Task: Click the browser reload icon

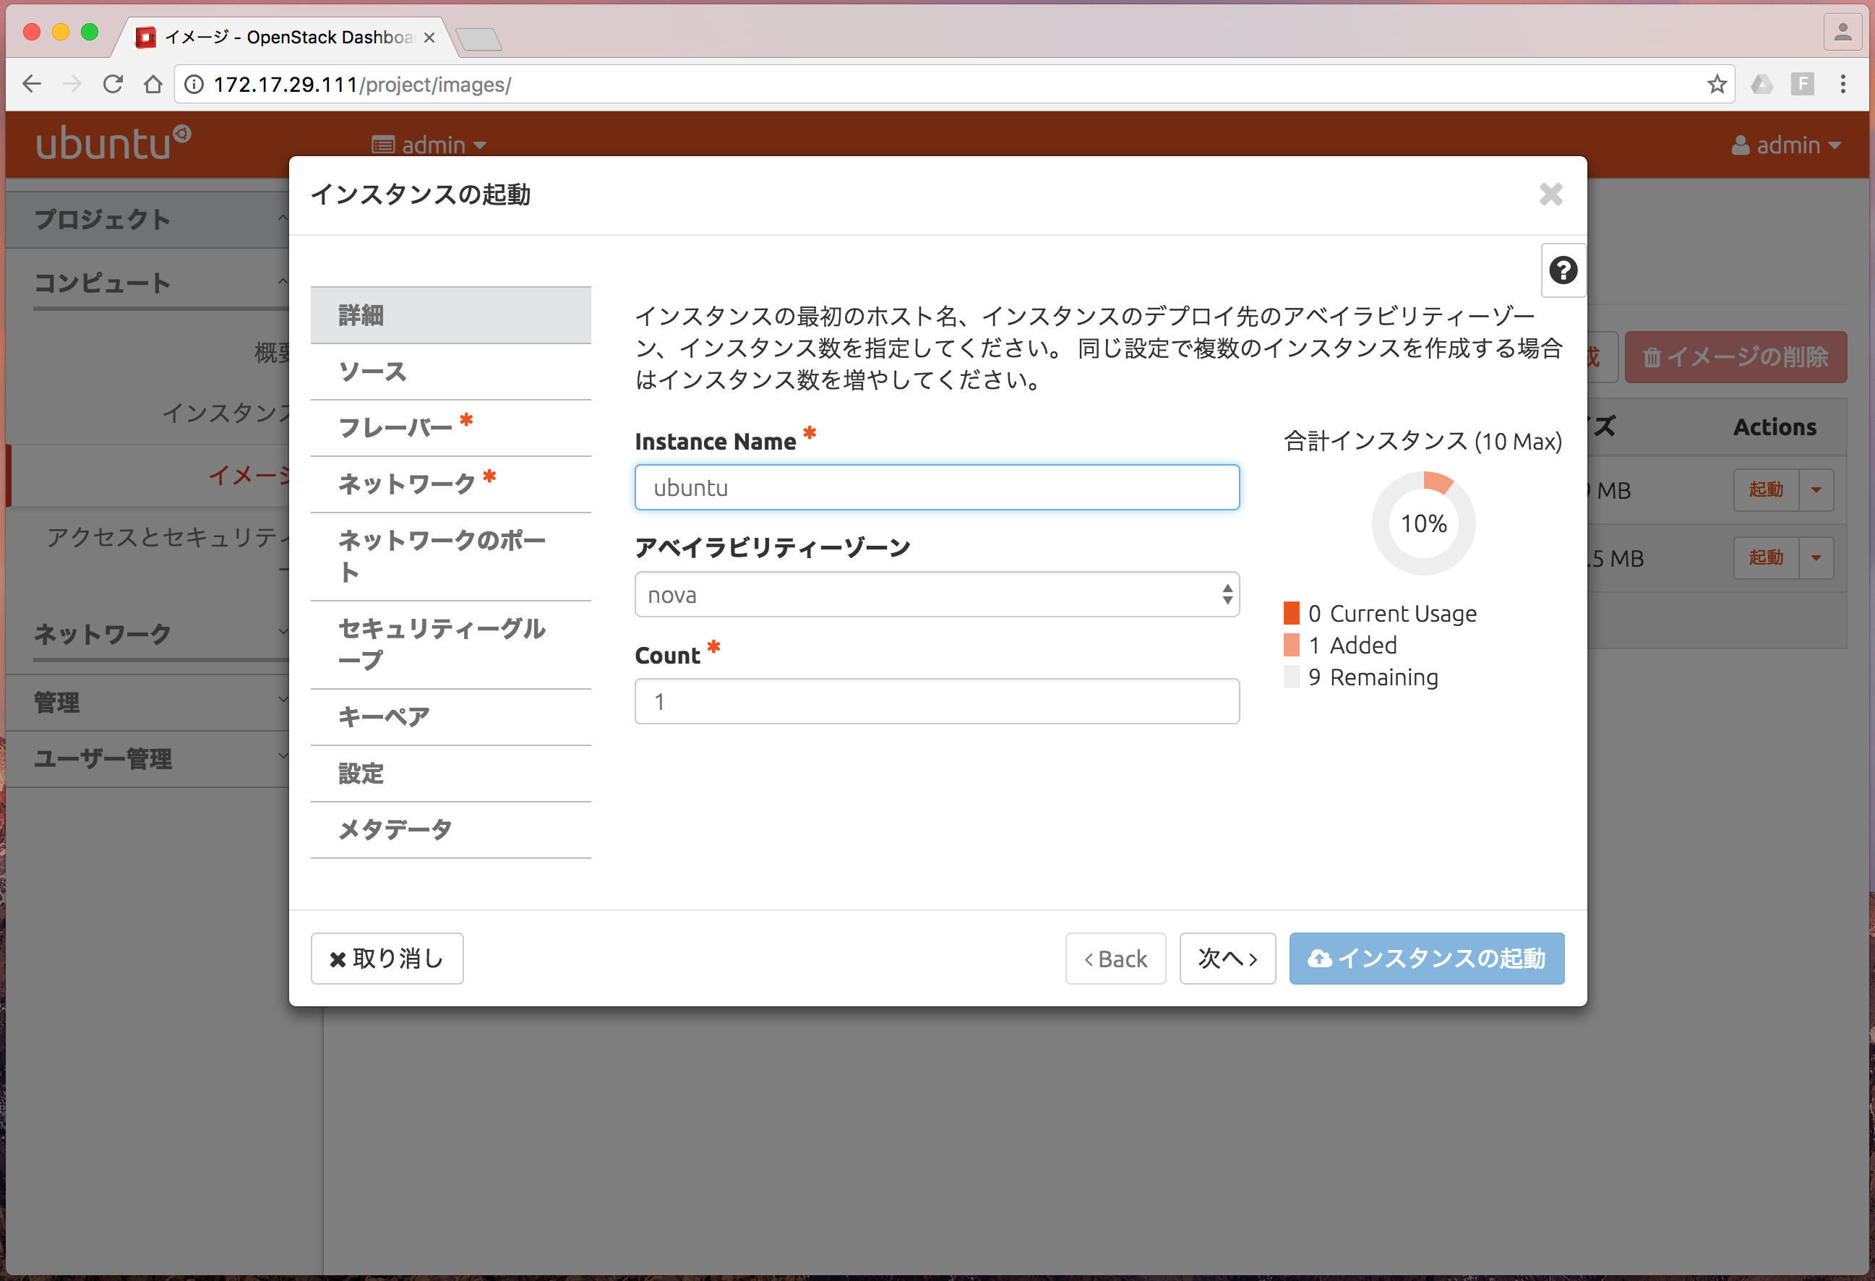Action: click(x=113, y=84)
